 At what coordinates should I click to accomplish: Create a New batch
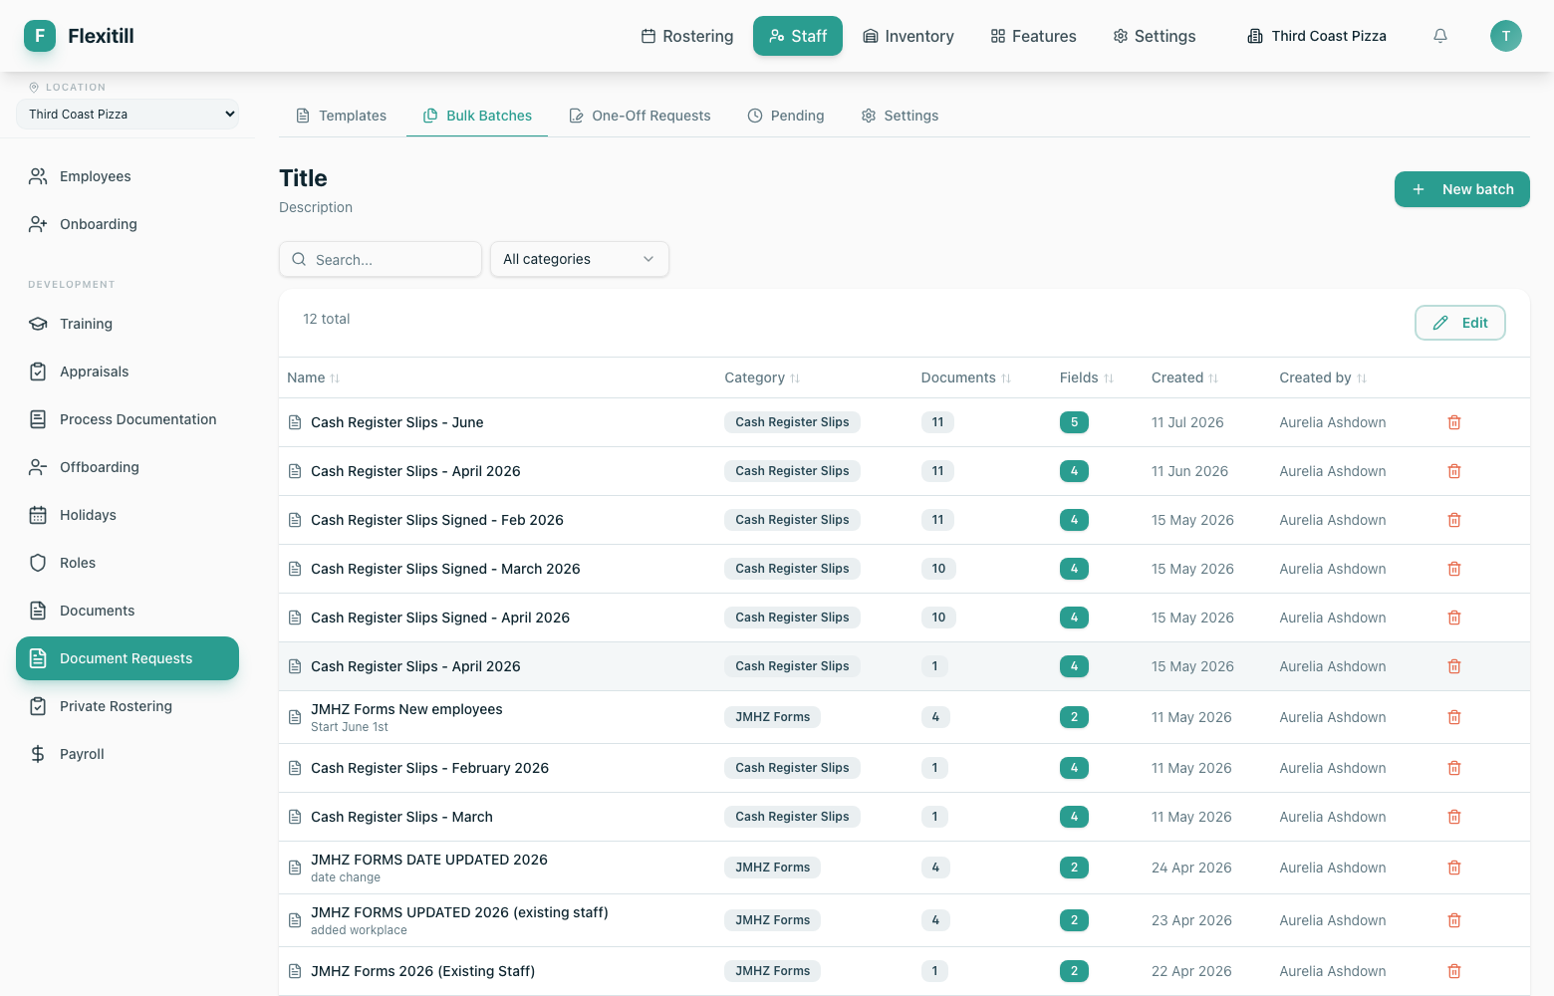[1462, 189]
